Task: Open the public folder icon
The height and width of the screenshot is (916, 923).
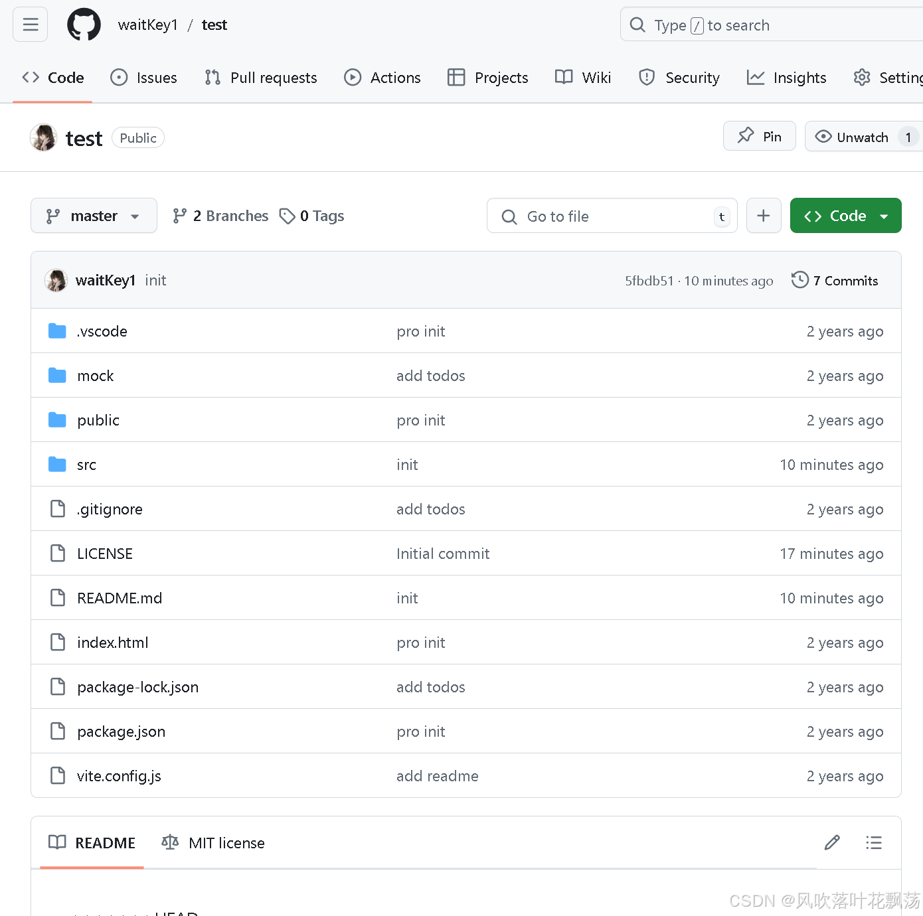Action: tap(58, 420)
